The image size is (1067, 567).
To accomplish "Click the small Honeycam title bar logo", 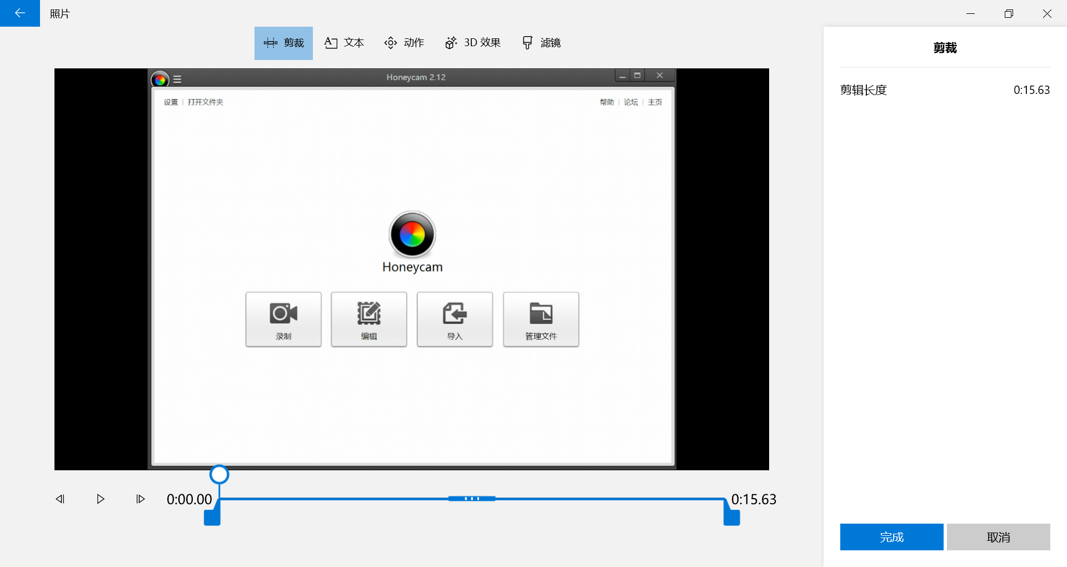I will pyautogui.click(x=160, y=79).
